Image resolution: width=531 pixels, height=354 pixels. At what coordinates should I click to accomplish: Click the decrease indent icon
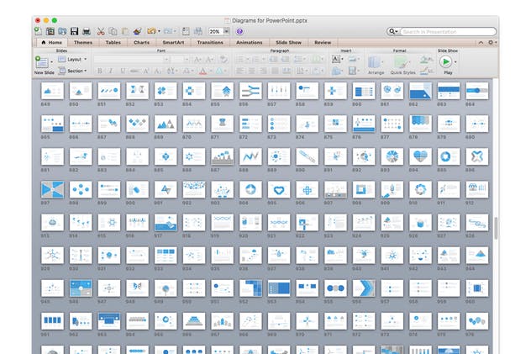click(x=273, y=60)
